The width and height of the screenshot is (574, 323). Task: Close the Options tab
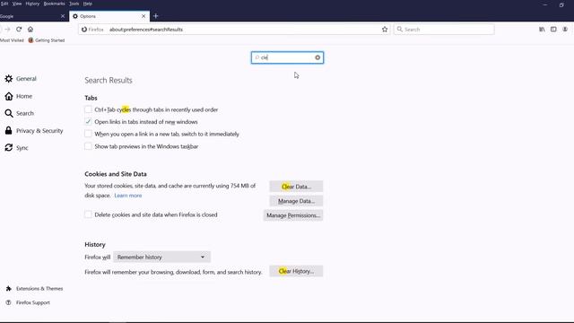[143, 16]
